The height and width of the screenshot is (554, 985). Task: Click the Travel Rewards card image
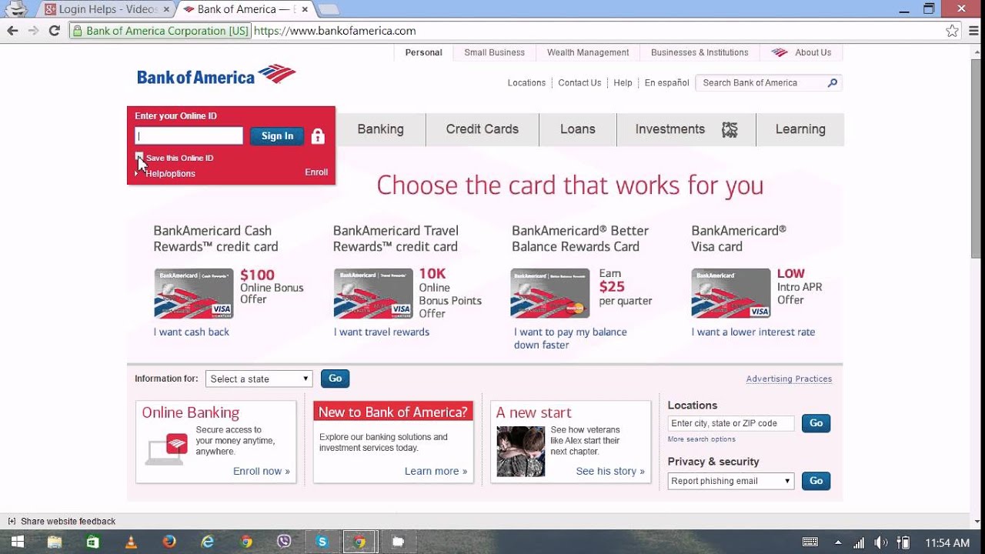coord(373,293)
